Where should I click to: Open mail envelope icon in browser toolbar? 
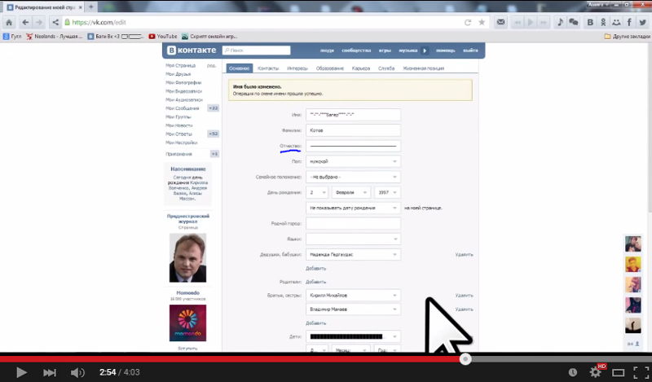[500, 23]
